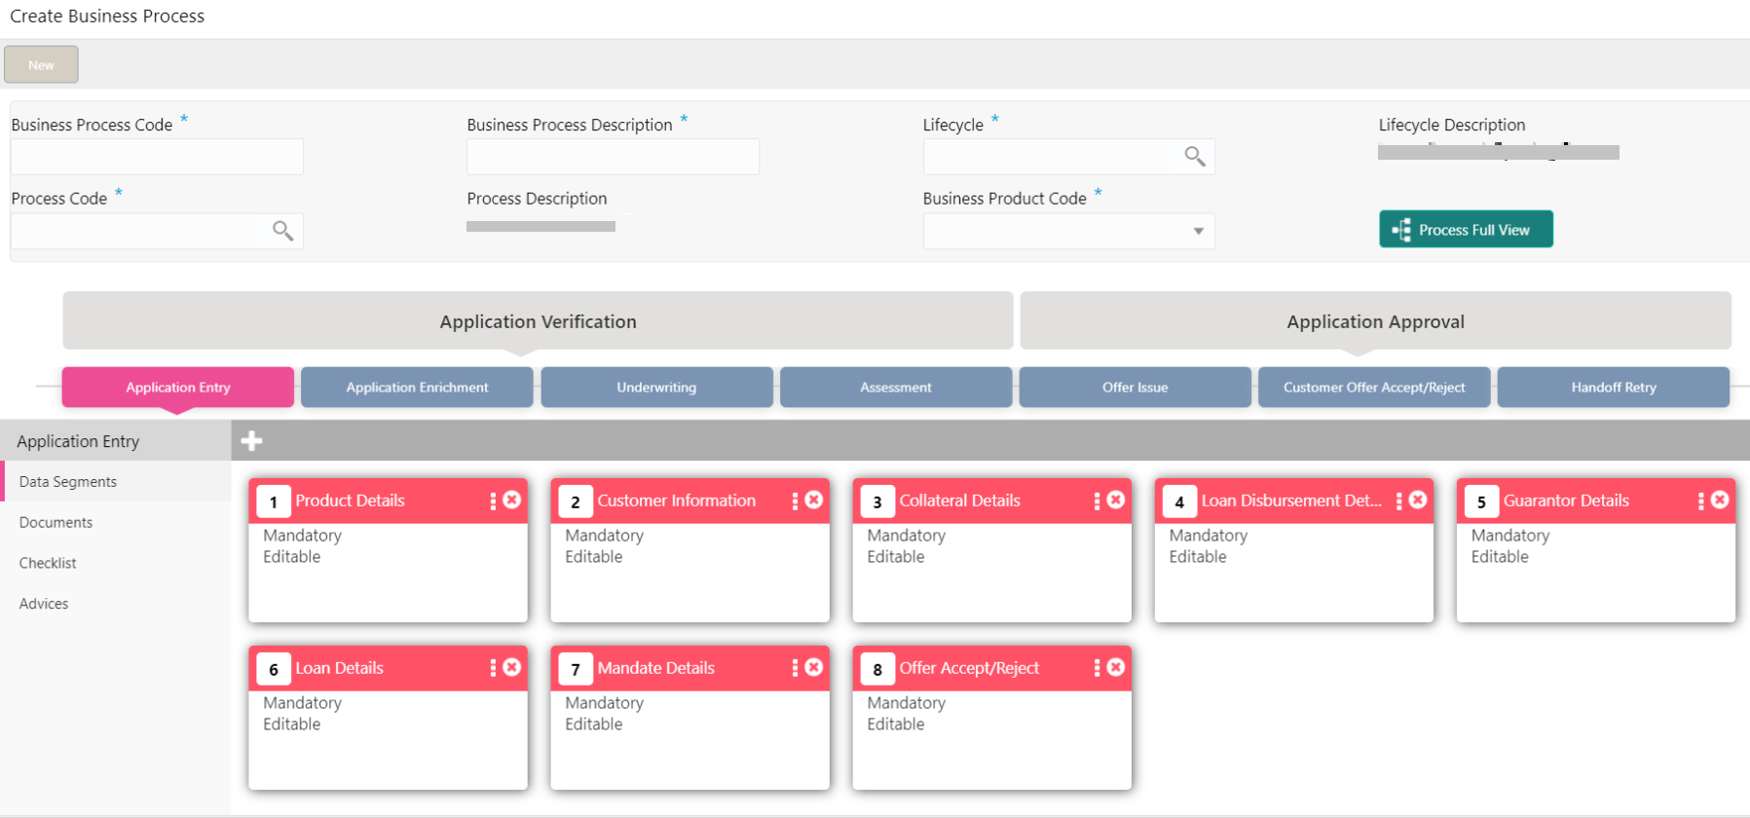The height and width of the screenshot is (818, 1750).
Task: Open options menu on Loan Details card
Action: coord(493,668)
